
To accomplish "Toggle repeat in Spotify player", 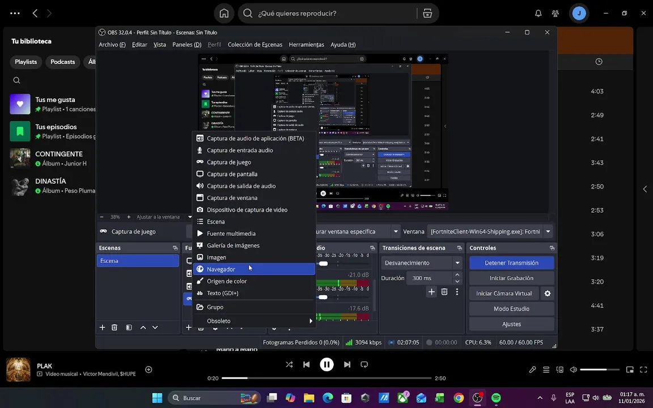I will pyautogui.click(x=364, y=365).
